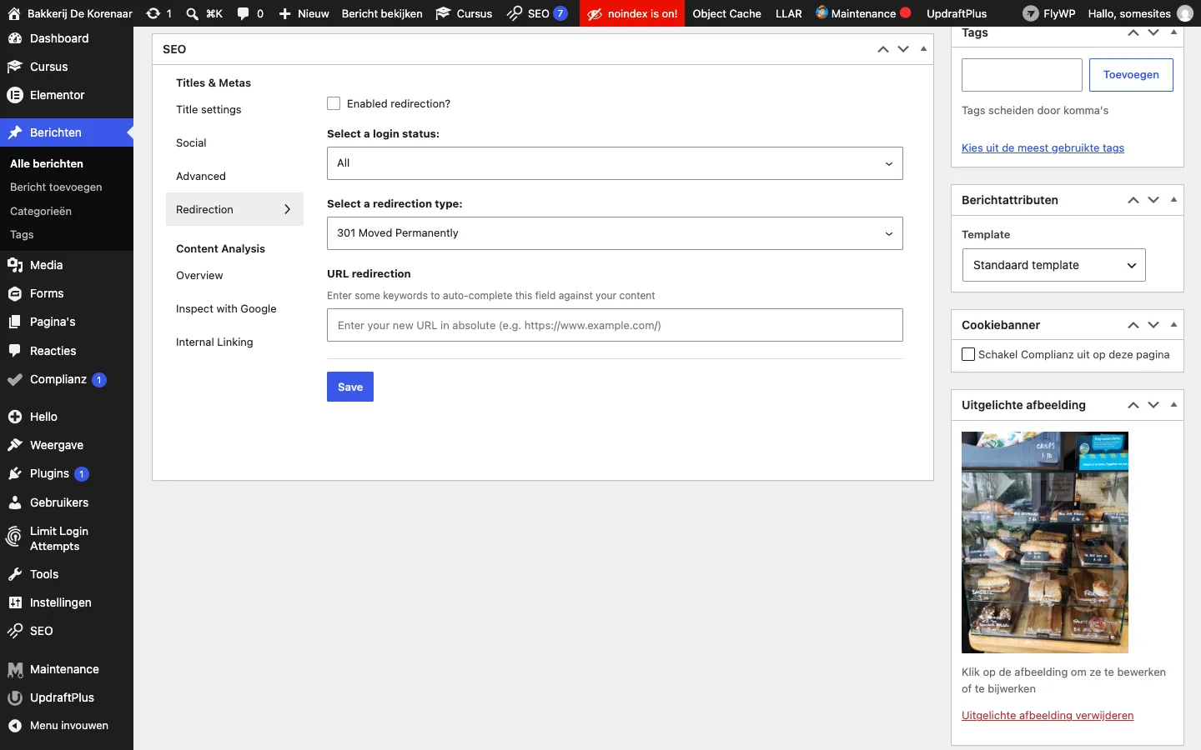Click Uitgelichte afbeelding verwijderen link
This screenshot has width=1201, height=750.
[x=1048, y=716]
